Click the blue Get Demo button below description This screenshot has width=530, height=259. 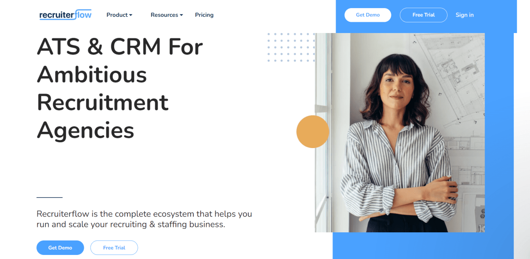tap(60, 248)
